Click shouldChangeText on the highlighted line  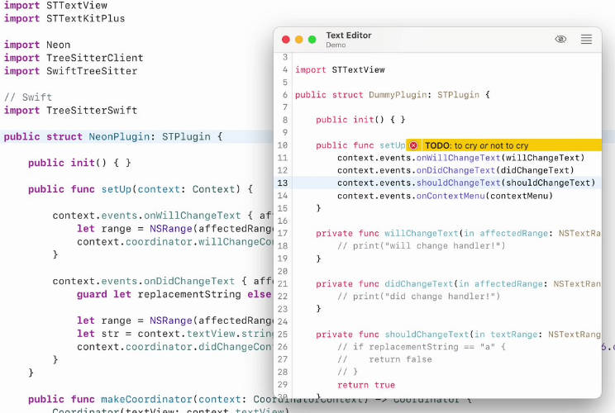(x=458, y=183)
